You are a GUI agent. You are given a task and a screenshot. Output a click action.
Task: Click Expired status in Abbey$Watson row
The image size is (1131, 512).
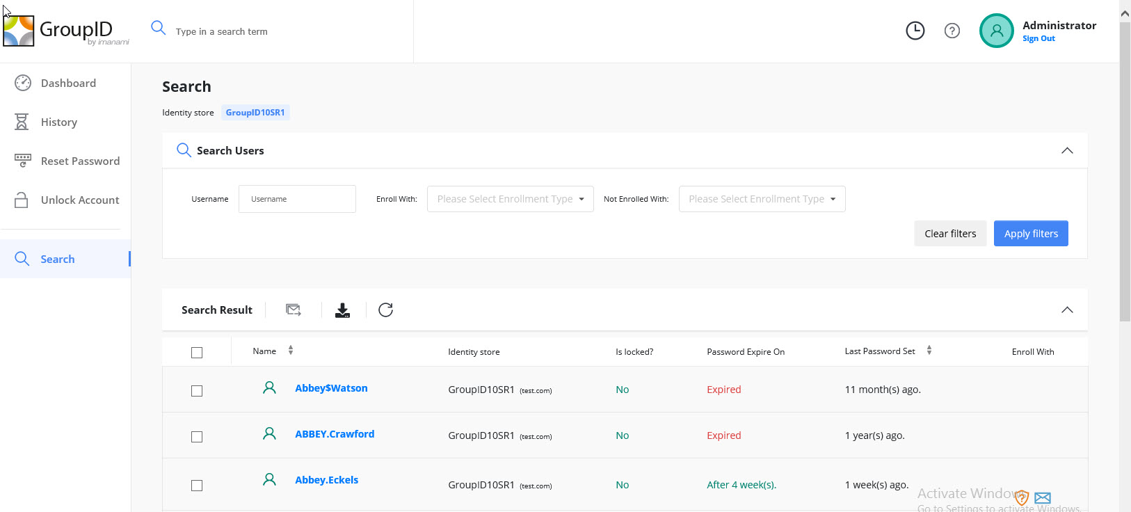pyautogui.click(x=724, y=390)
